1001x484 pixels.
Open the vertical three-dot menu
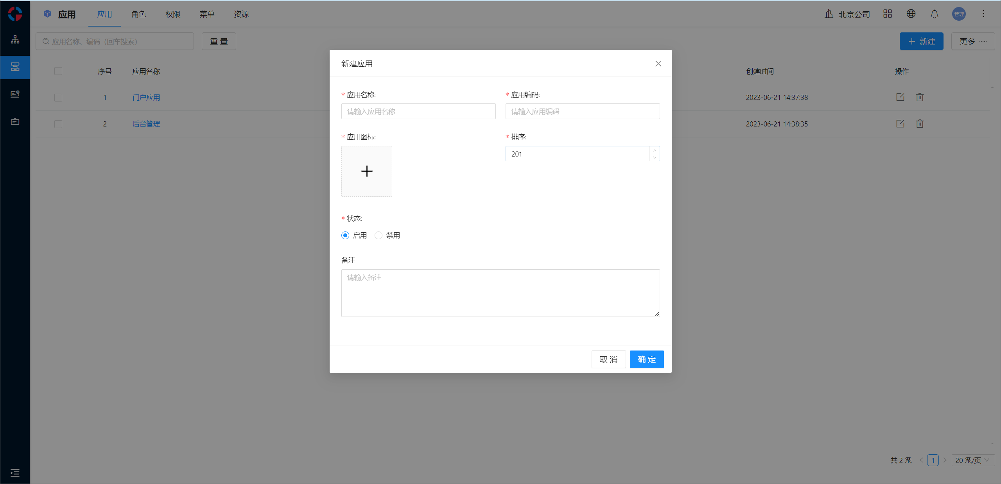[x=983, y=14]
